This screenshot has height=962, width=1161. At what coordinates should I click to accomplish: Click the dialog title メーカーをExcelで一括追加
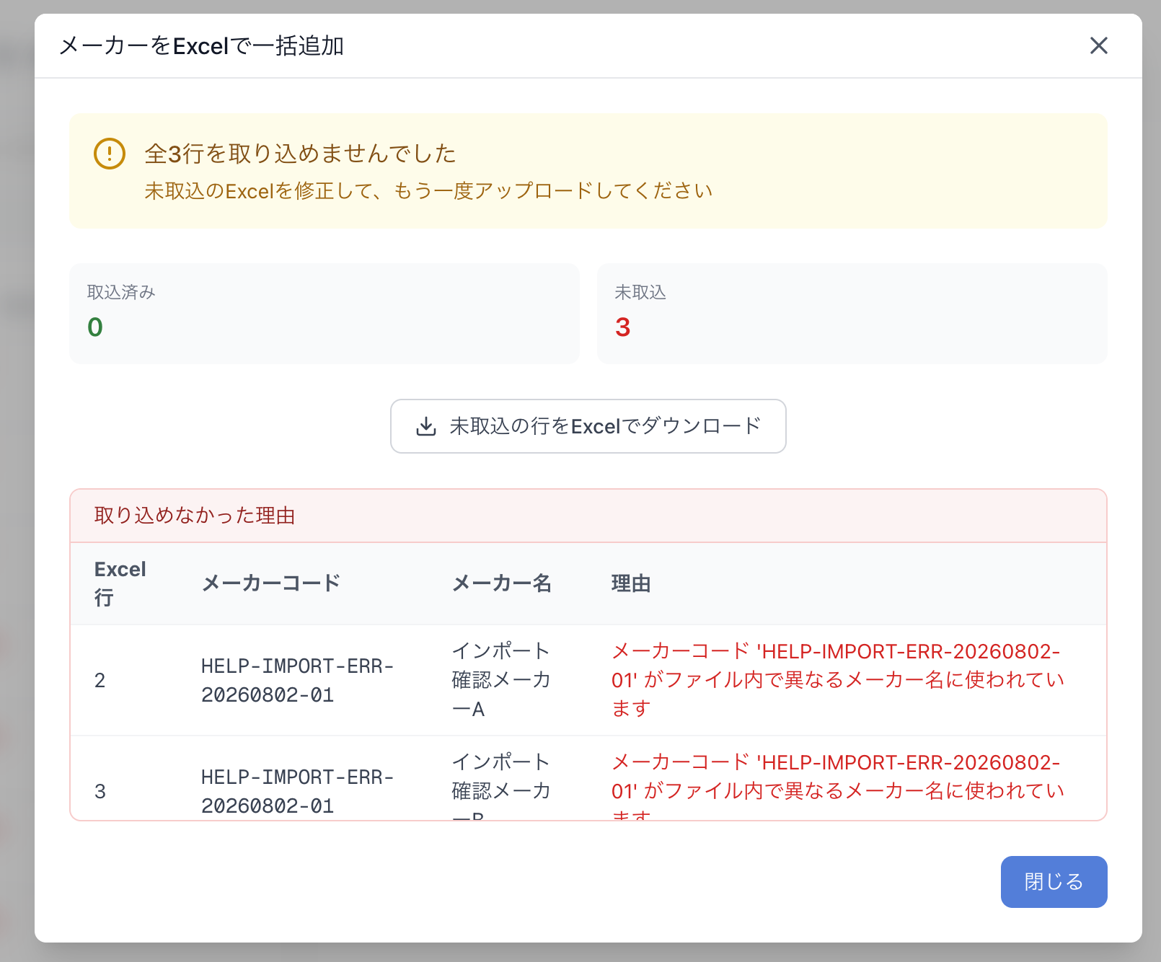(201, 46)
